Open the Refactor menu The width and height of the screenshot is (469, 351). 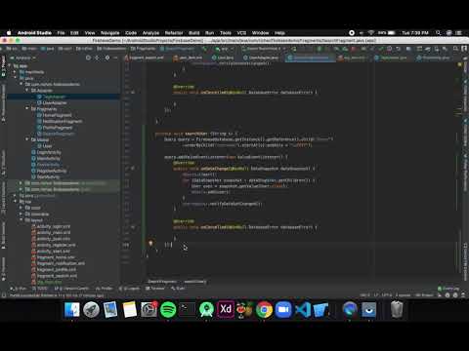174,33
